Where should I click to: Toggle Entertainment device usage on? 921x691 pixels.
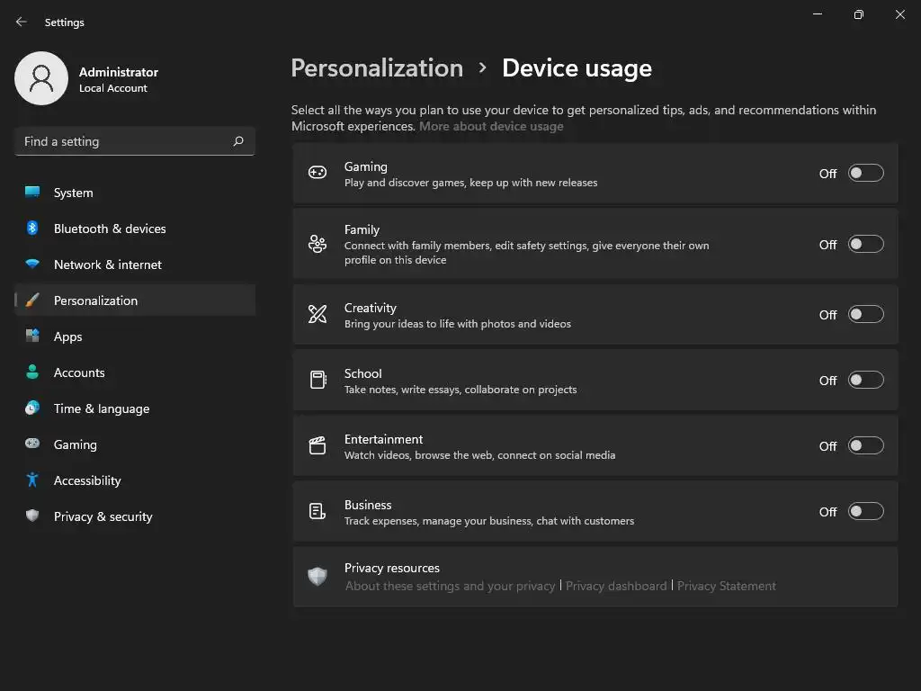pos(865,445)
